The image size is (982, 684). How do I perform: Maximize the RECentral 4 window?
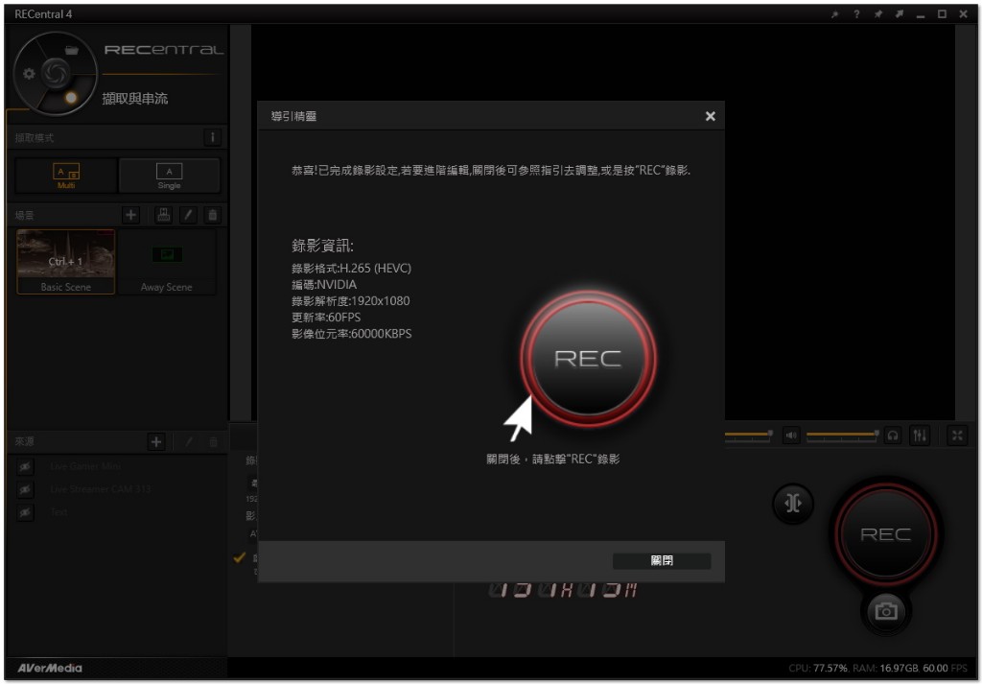pos(942,13)
